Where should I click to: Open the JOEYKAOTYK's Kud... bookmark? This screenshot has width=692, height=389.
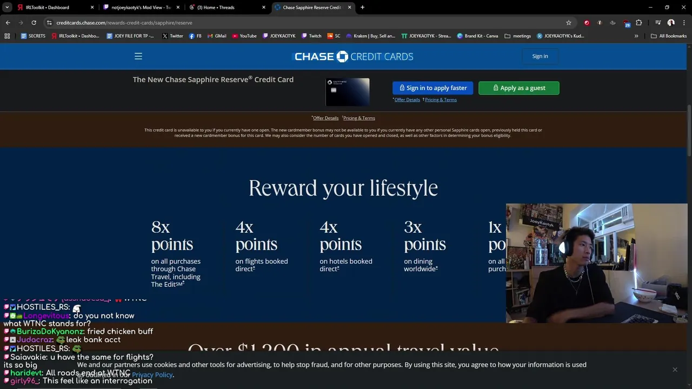pos(560,36)
